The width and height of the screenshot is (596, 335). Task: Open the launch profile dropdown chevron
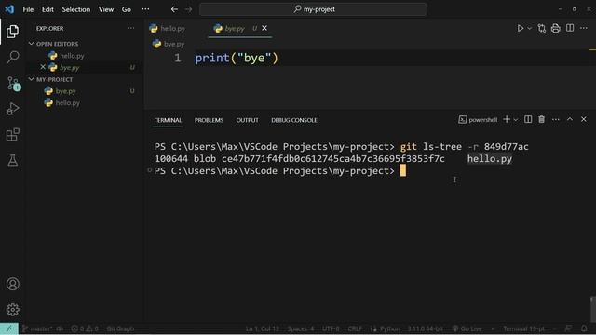pos(516,120)
